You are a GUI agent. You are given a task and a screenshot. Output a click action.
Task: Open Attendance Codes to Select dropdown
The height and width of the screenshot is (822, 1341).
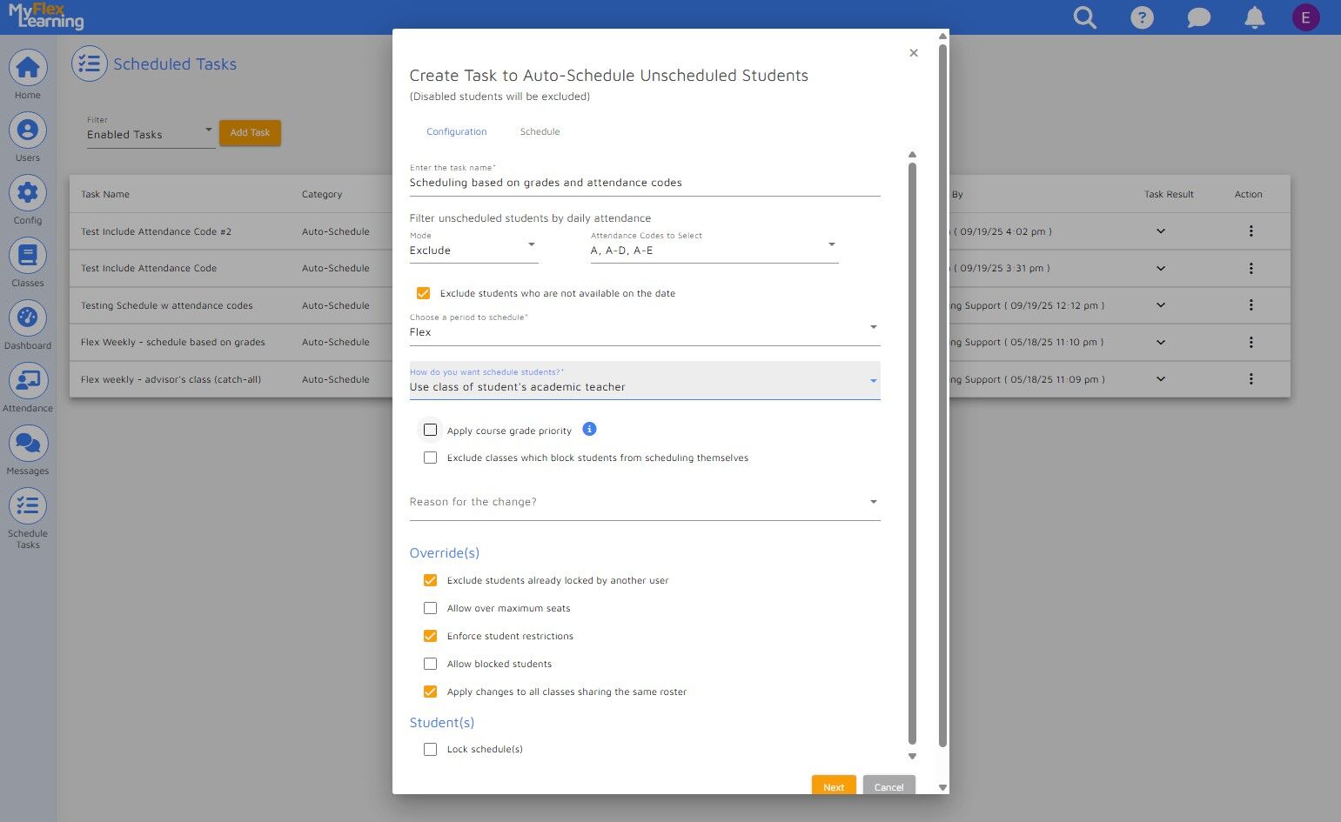(714, 246)
